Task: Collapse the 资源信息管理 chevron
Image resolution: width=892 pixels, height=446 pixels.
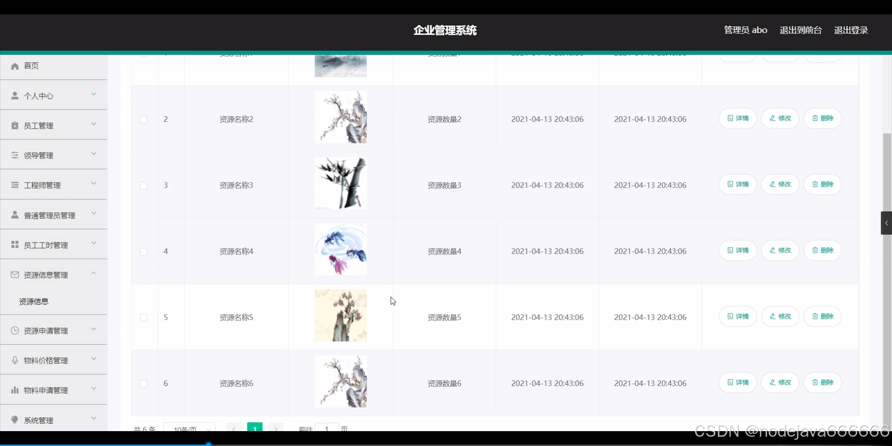Action: pos(94,273)
